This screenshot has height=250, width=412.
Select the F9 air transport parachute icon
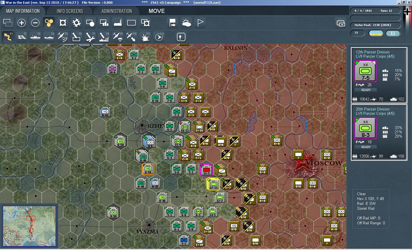118,37
